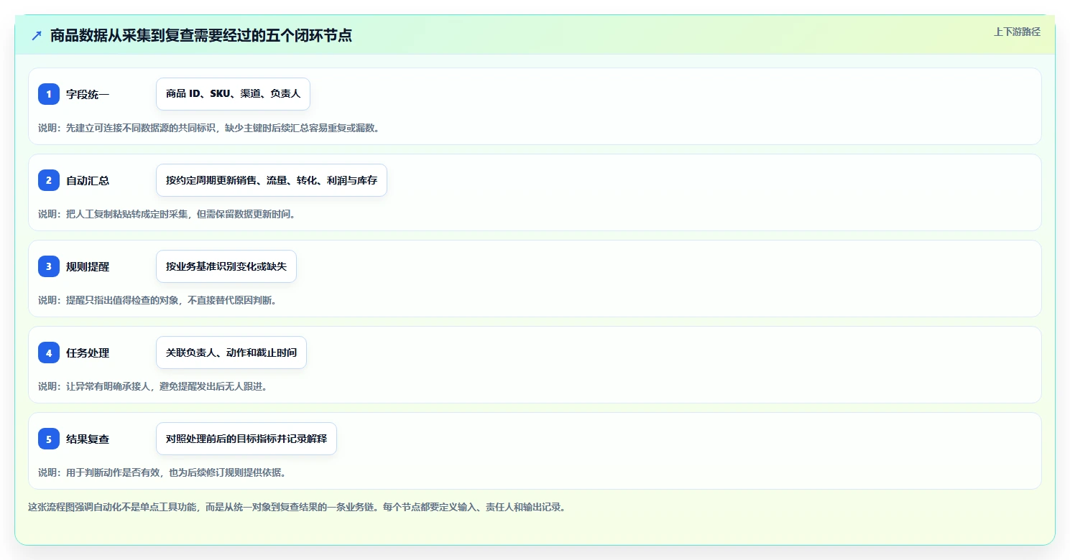Screen dimensions: 1070x560
Task: Select the 对照处理前后的目标指标并记录解释 chip
Action: tap(246, 439)
